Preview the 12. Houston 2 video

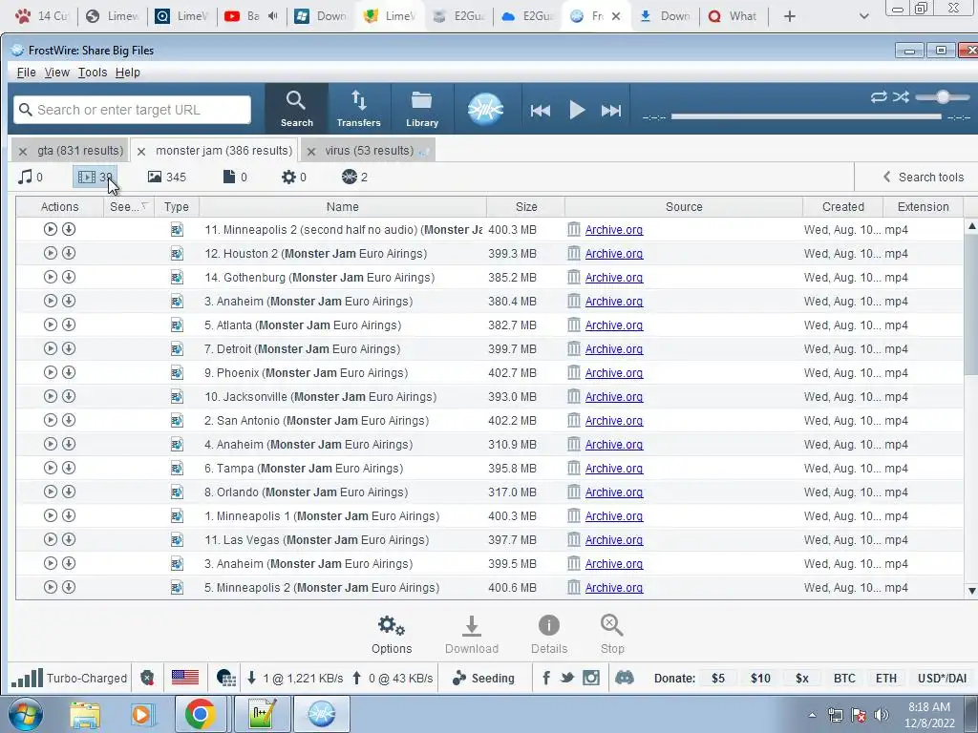[x=51, y=253]
